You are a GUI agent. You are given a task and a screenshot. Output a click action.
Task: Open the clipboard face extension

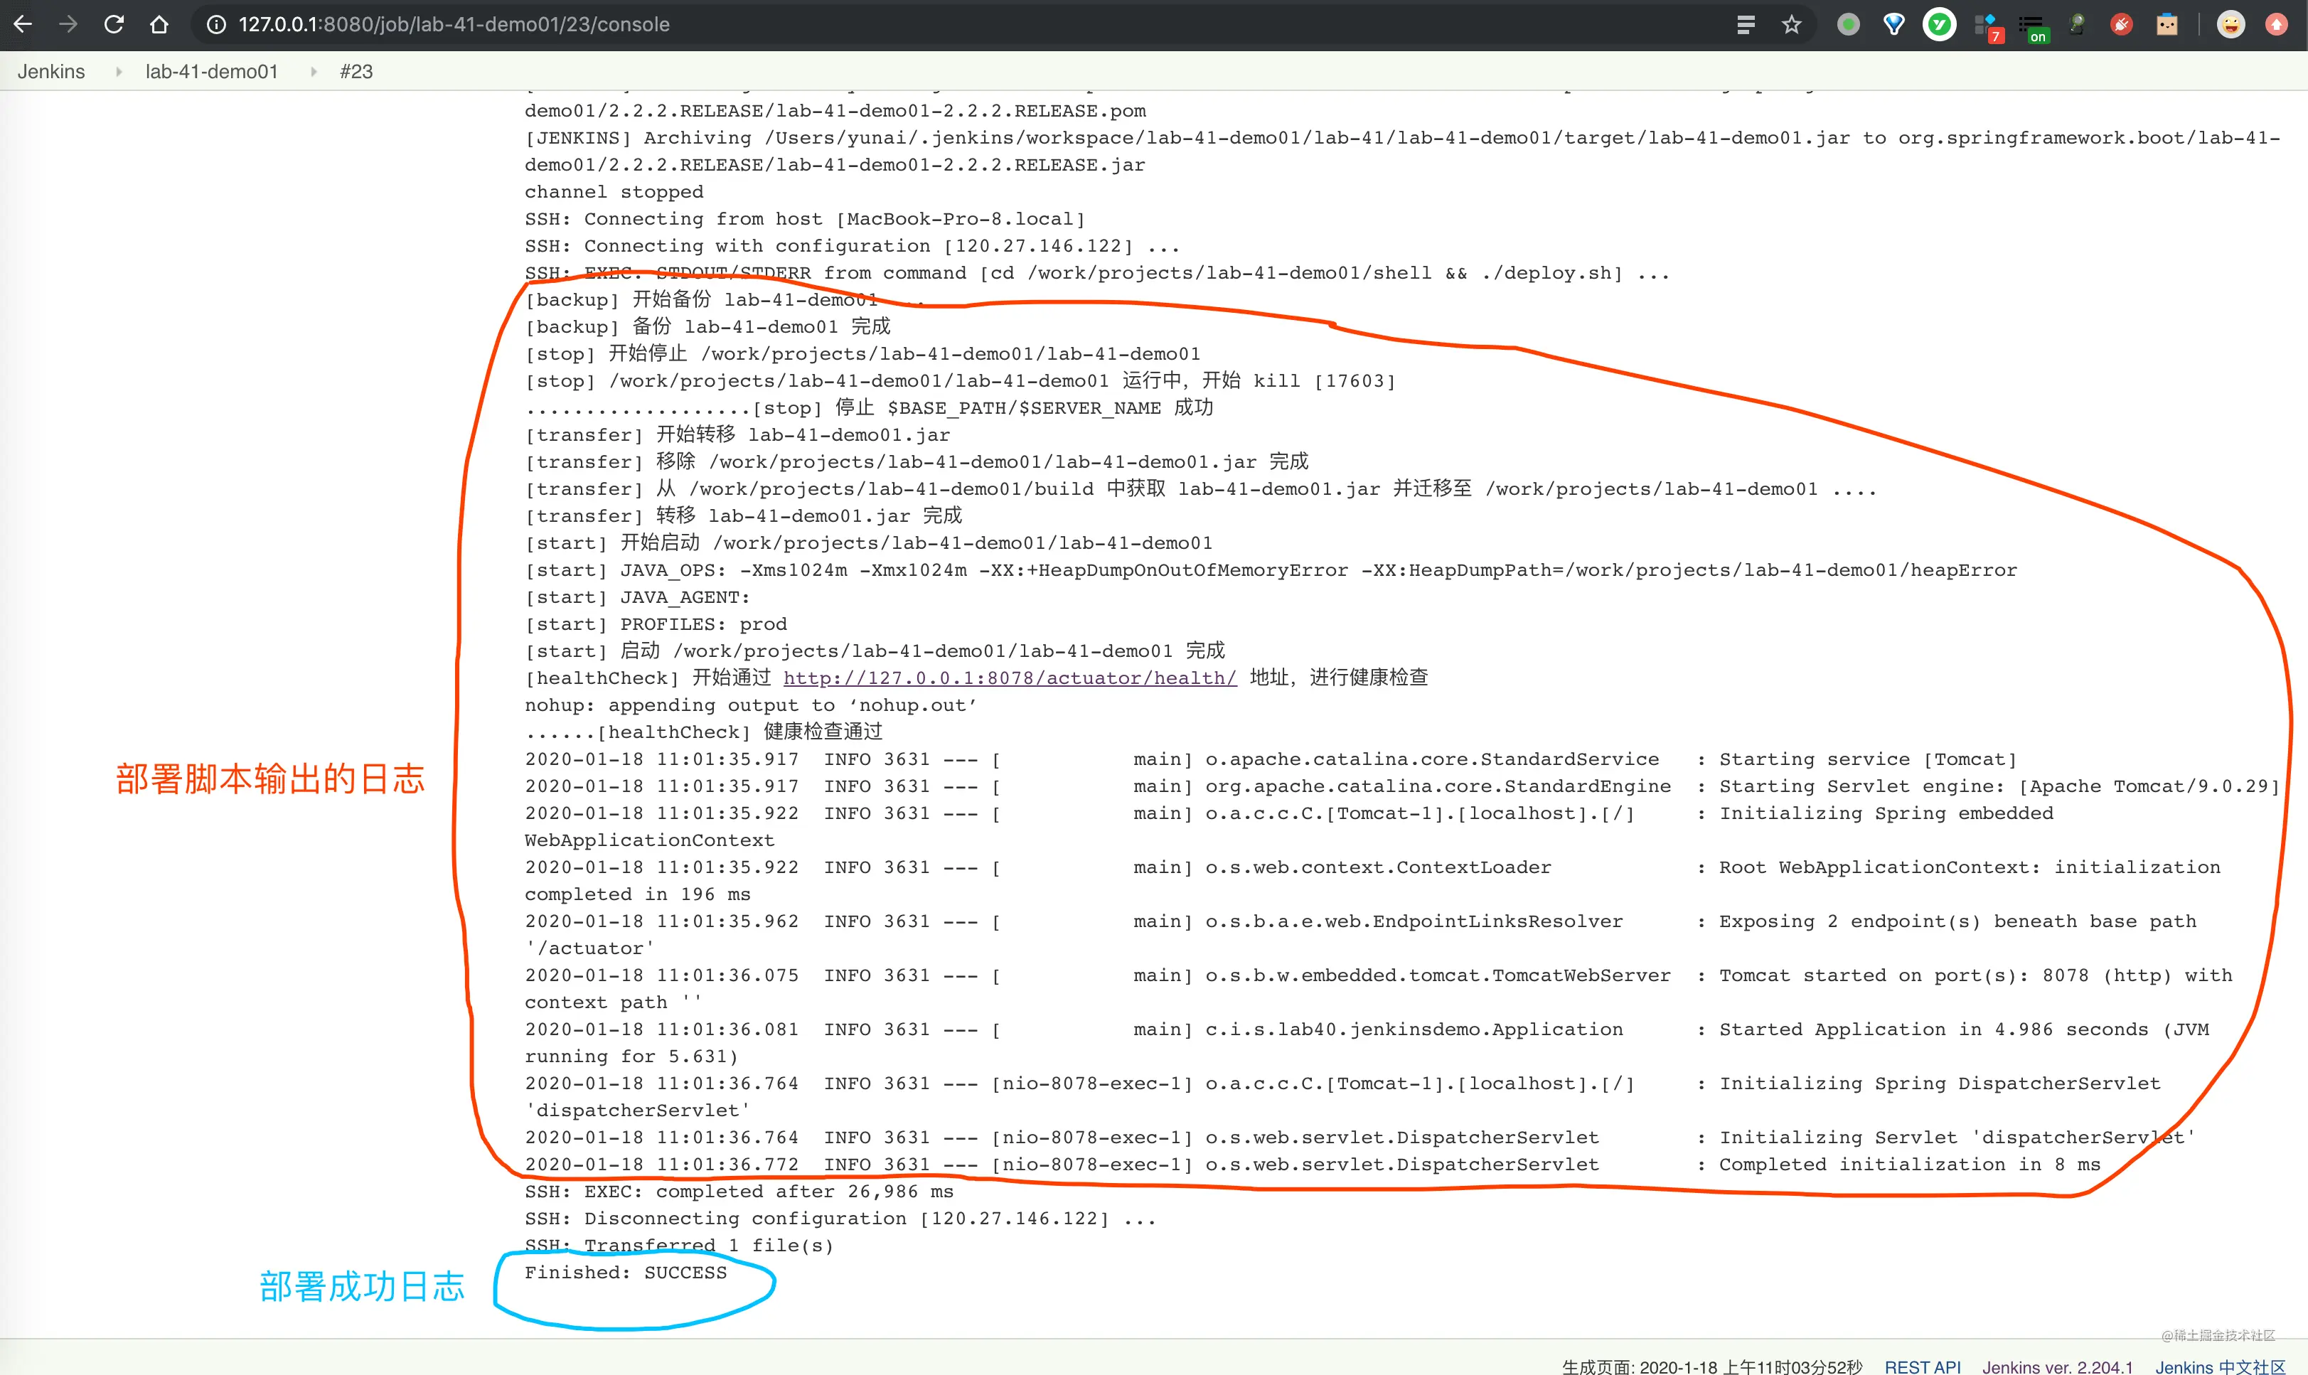coord(2167,24)
